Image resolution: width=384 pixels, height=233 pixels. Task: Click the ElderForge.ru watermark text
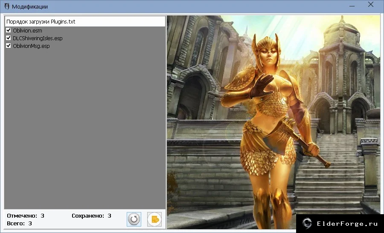point(347,224)
